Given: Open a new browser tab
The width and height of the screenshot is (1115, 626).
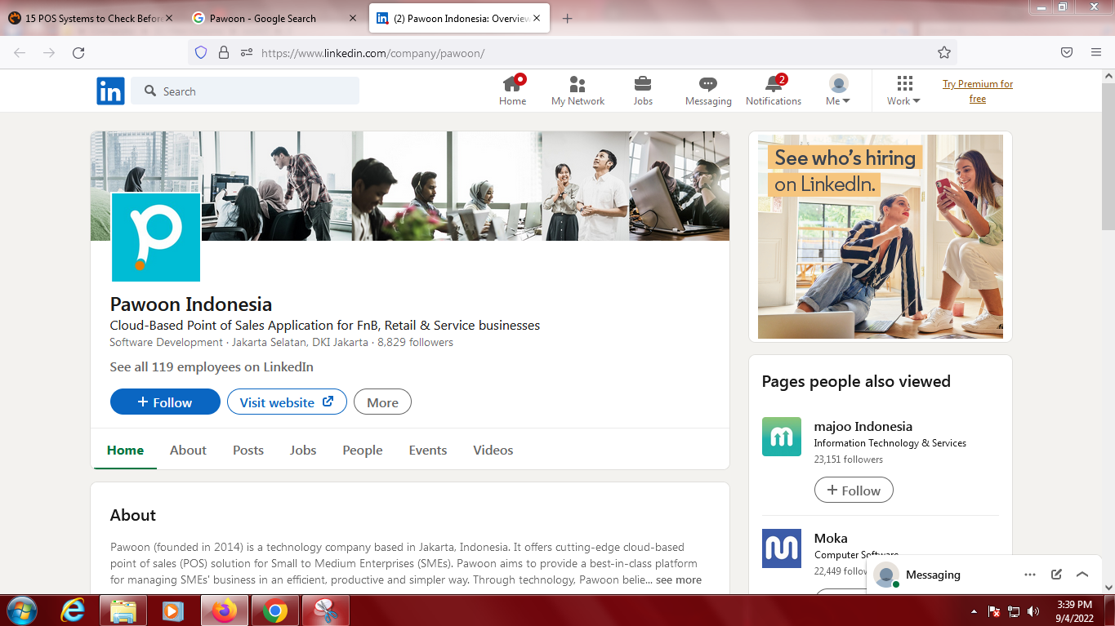Looking at the screenshot, I should 568,18.
